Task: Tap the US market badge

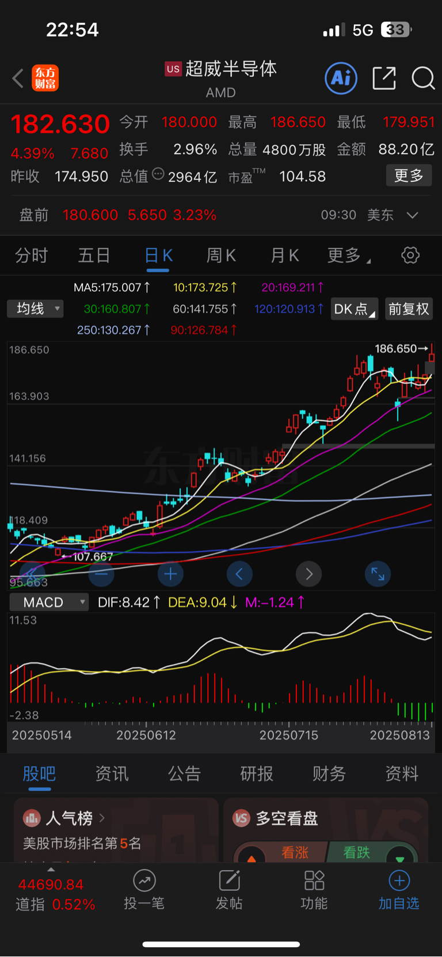Action: [x=173, y=69]
